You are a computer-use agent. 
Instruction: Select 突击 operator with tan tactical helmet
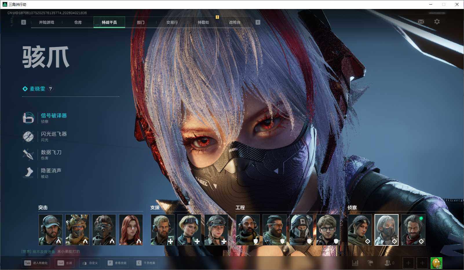[77, 230]
